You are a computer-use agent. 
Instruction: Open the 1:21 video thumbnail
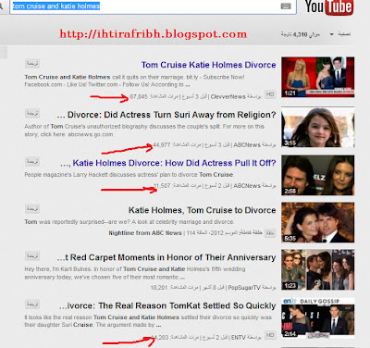[x=317, y=77]
